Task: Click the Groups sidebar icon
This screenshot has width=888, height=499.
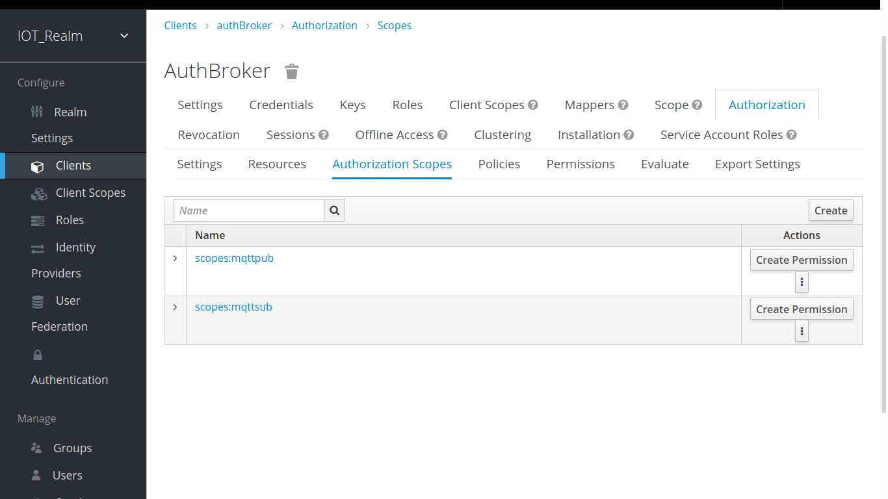Action: [x=36, y=448]
